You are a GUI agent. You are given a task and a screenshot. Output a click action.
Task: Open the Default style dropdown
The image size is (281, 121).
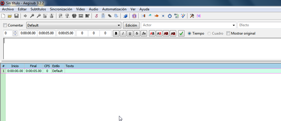point(74,25)
